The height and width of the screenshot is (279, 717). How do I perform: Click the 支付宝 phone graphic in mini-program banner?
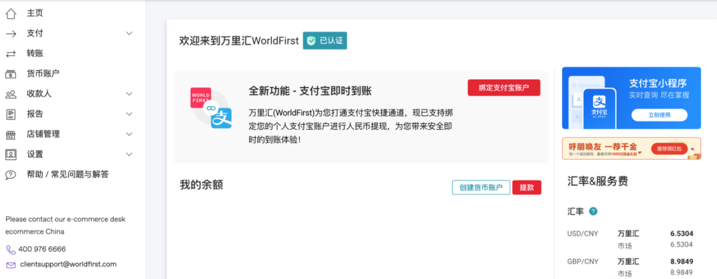click(599, 108)
